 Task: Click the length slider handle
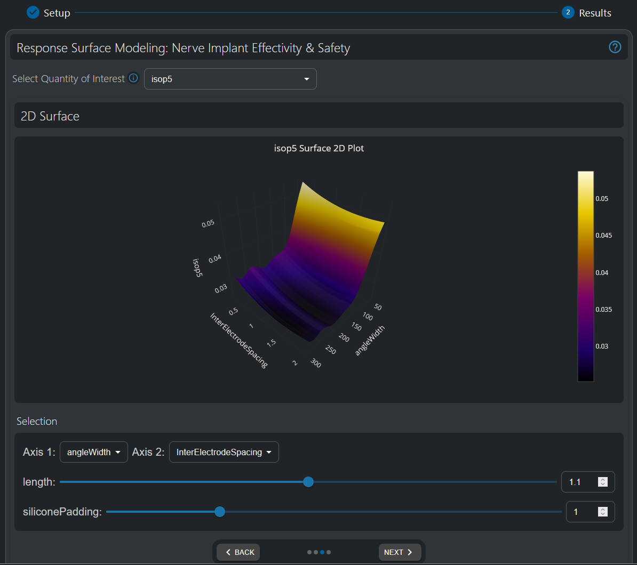(x=308, y=482)
